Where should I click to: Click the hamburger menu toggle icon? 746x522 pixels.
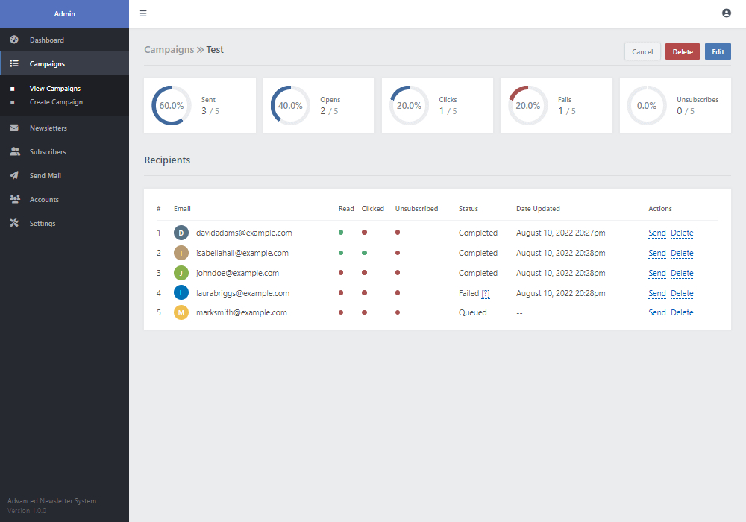[142, 13]
